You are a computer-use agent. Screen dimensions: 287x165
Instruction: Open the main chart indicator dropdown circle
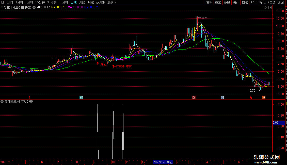(34, 7)
